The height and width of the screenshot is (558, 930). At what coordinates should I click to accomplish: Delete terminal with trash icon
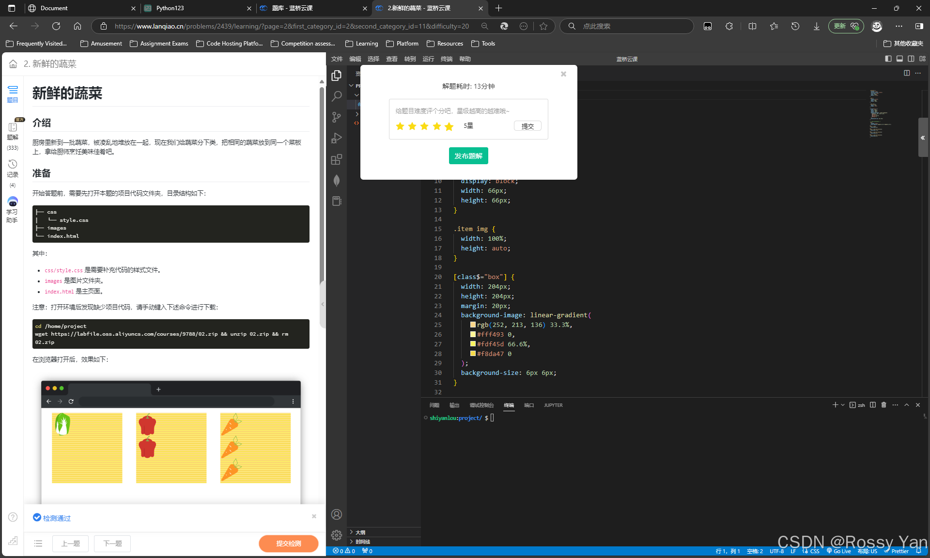[883, 405]
